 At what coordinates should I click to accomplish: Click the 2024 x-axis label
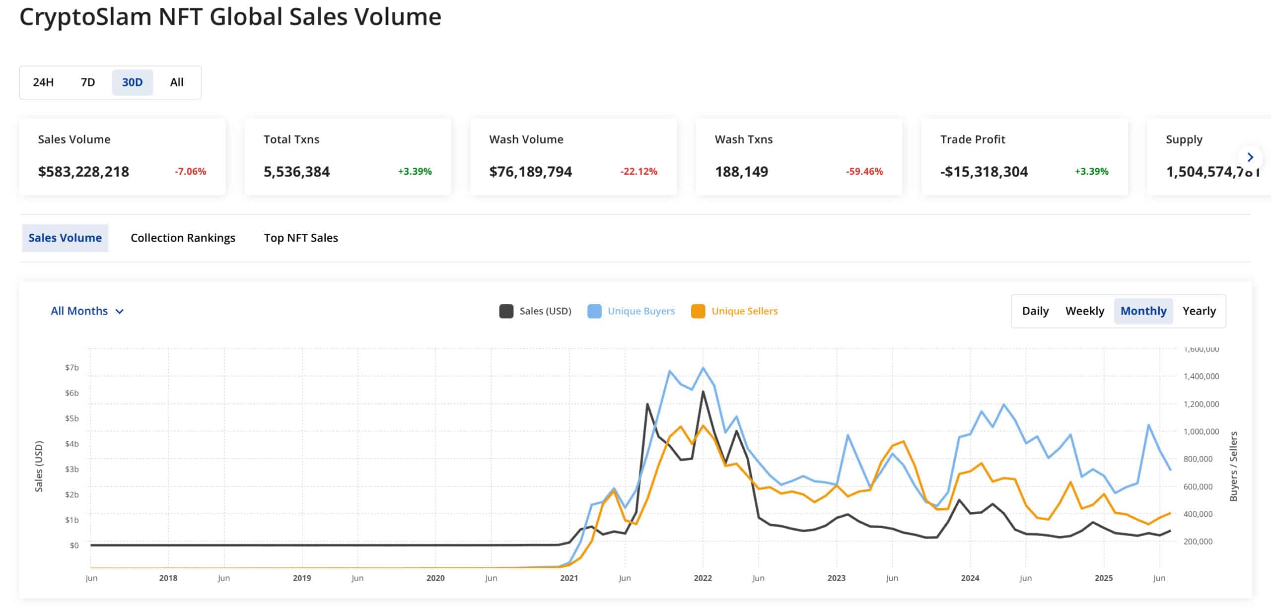click(970, 578)
